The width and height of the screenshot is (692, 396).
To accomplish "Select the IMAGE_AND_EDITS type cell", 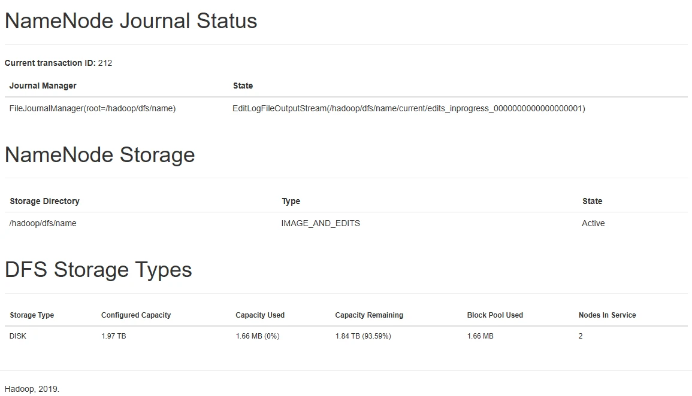I will pos(321,223).
